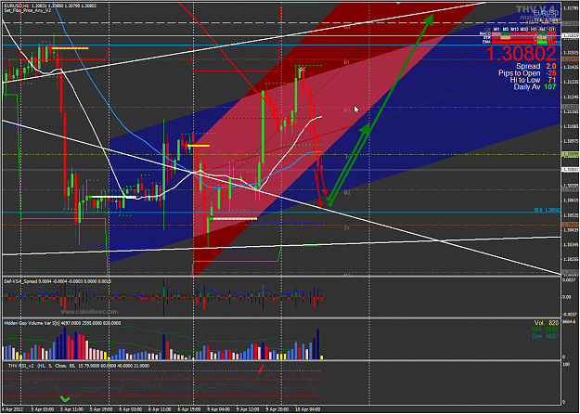Select the Hi to Low value 71

[551, 80]
